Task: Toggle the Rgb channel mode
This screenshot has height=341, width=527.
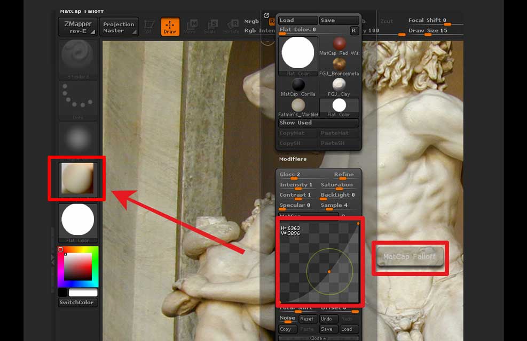Action: (250, 31)
